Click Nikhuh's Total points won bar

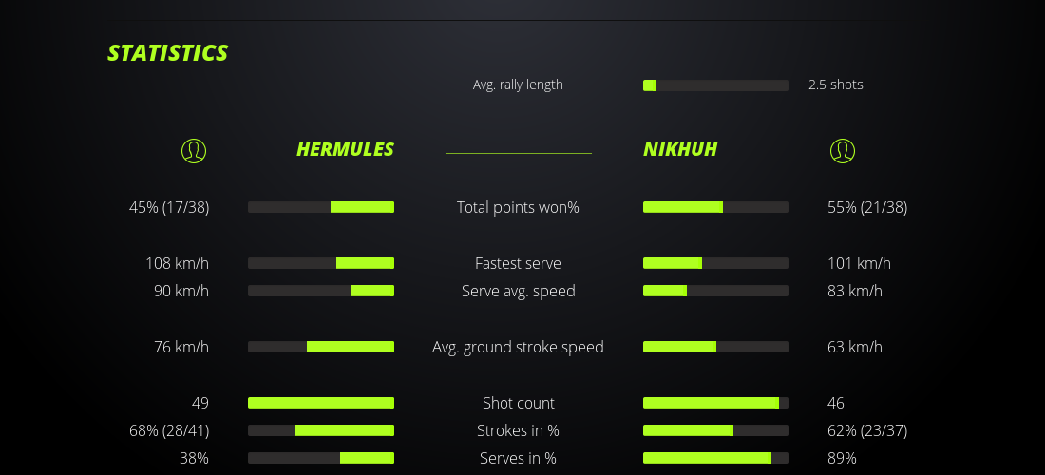[715, 207]
